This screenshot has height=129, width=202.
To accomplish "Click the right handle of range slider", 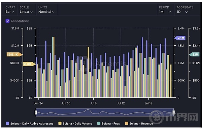I will click(173, 113).
